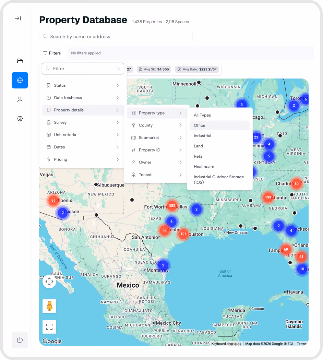
Task: Click the Austin cluster marker 59
Action: pos(165,230)
